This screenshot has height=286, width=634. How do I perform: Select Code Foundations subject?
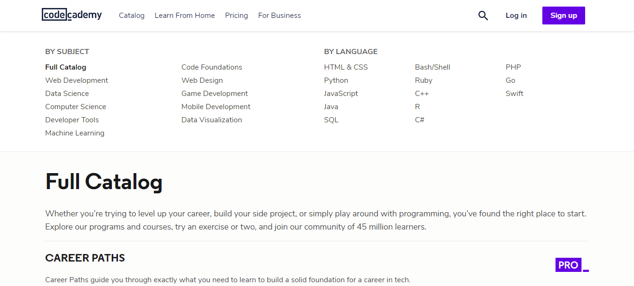point(211,67)
